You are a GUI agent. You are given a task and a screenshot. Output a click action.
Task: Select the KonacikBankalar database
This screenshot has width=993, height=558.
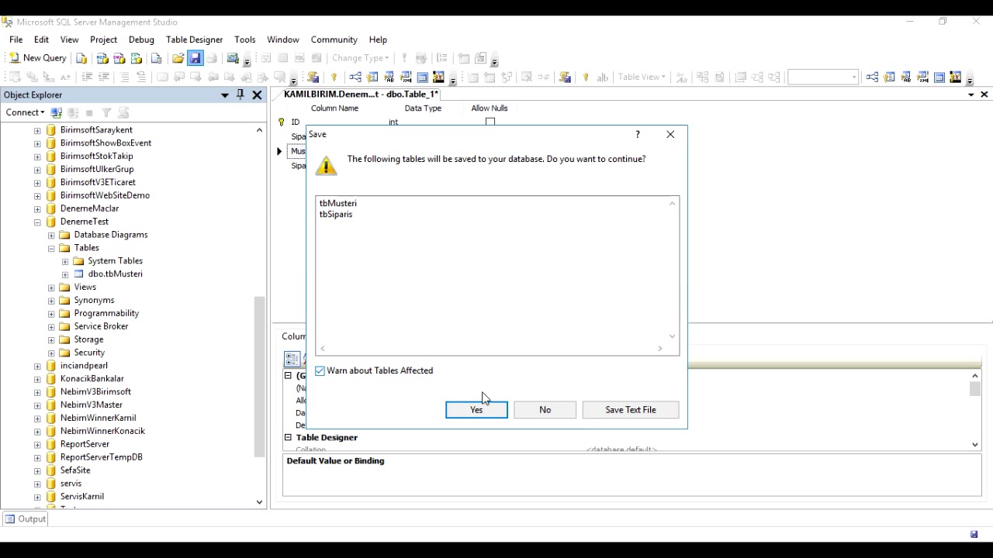click(x=92, y=379)
